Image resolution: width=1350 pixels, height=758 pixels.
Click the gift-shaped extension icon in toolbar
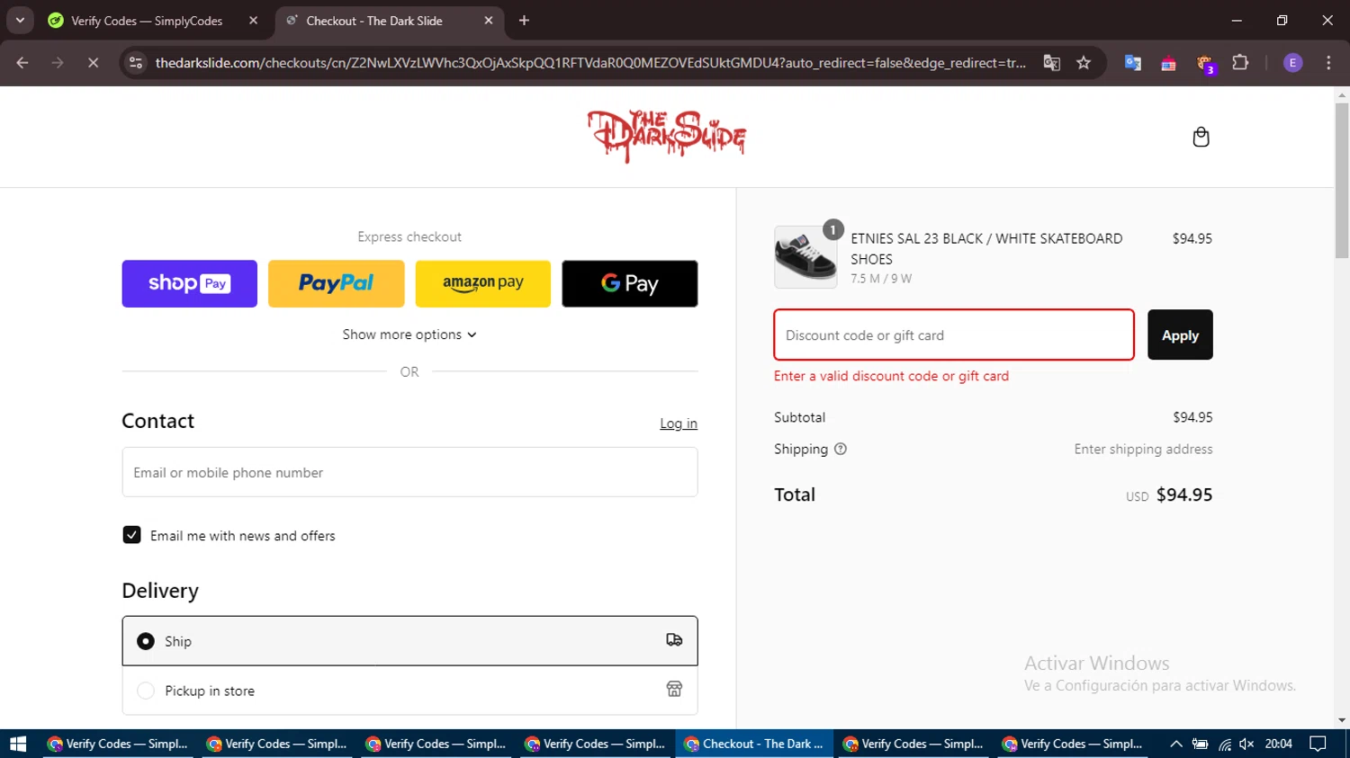(1168, 63)
